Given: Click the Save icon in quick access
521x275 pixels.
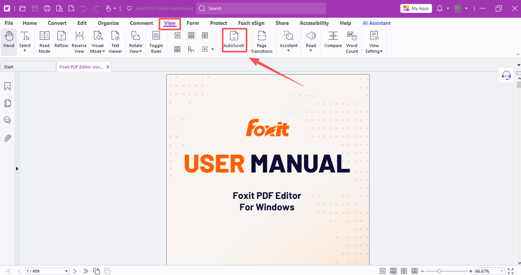Looking at the screenshot, I should click(x=35, y=8).
